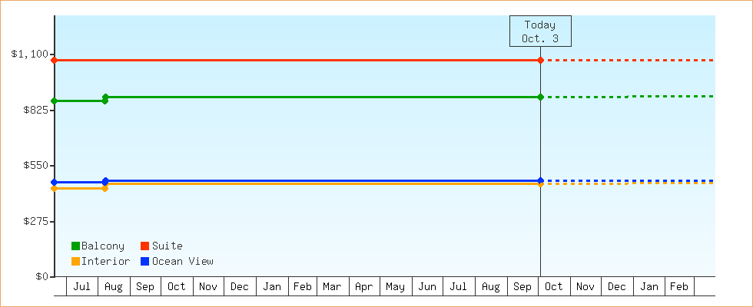Click the red Suite point at chart start
The image size is (753, 307).
(54, 60)
